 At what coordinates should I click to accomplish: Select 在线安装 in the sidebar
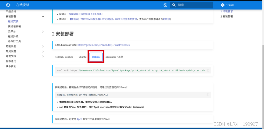pyautogui.click(x=13, y=21)
